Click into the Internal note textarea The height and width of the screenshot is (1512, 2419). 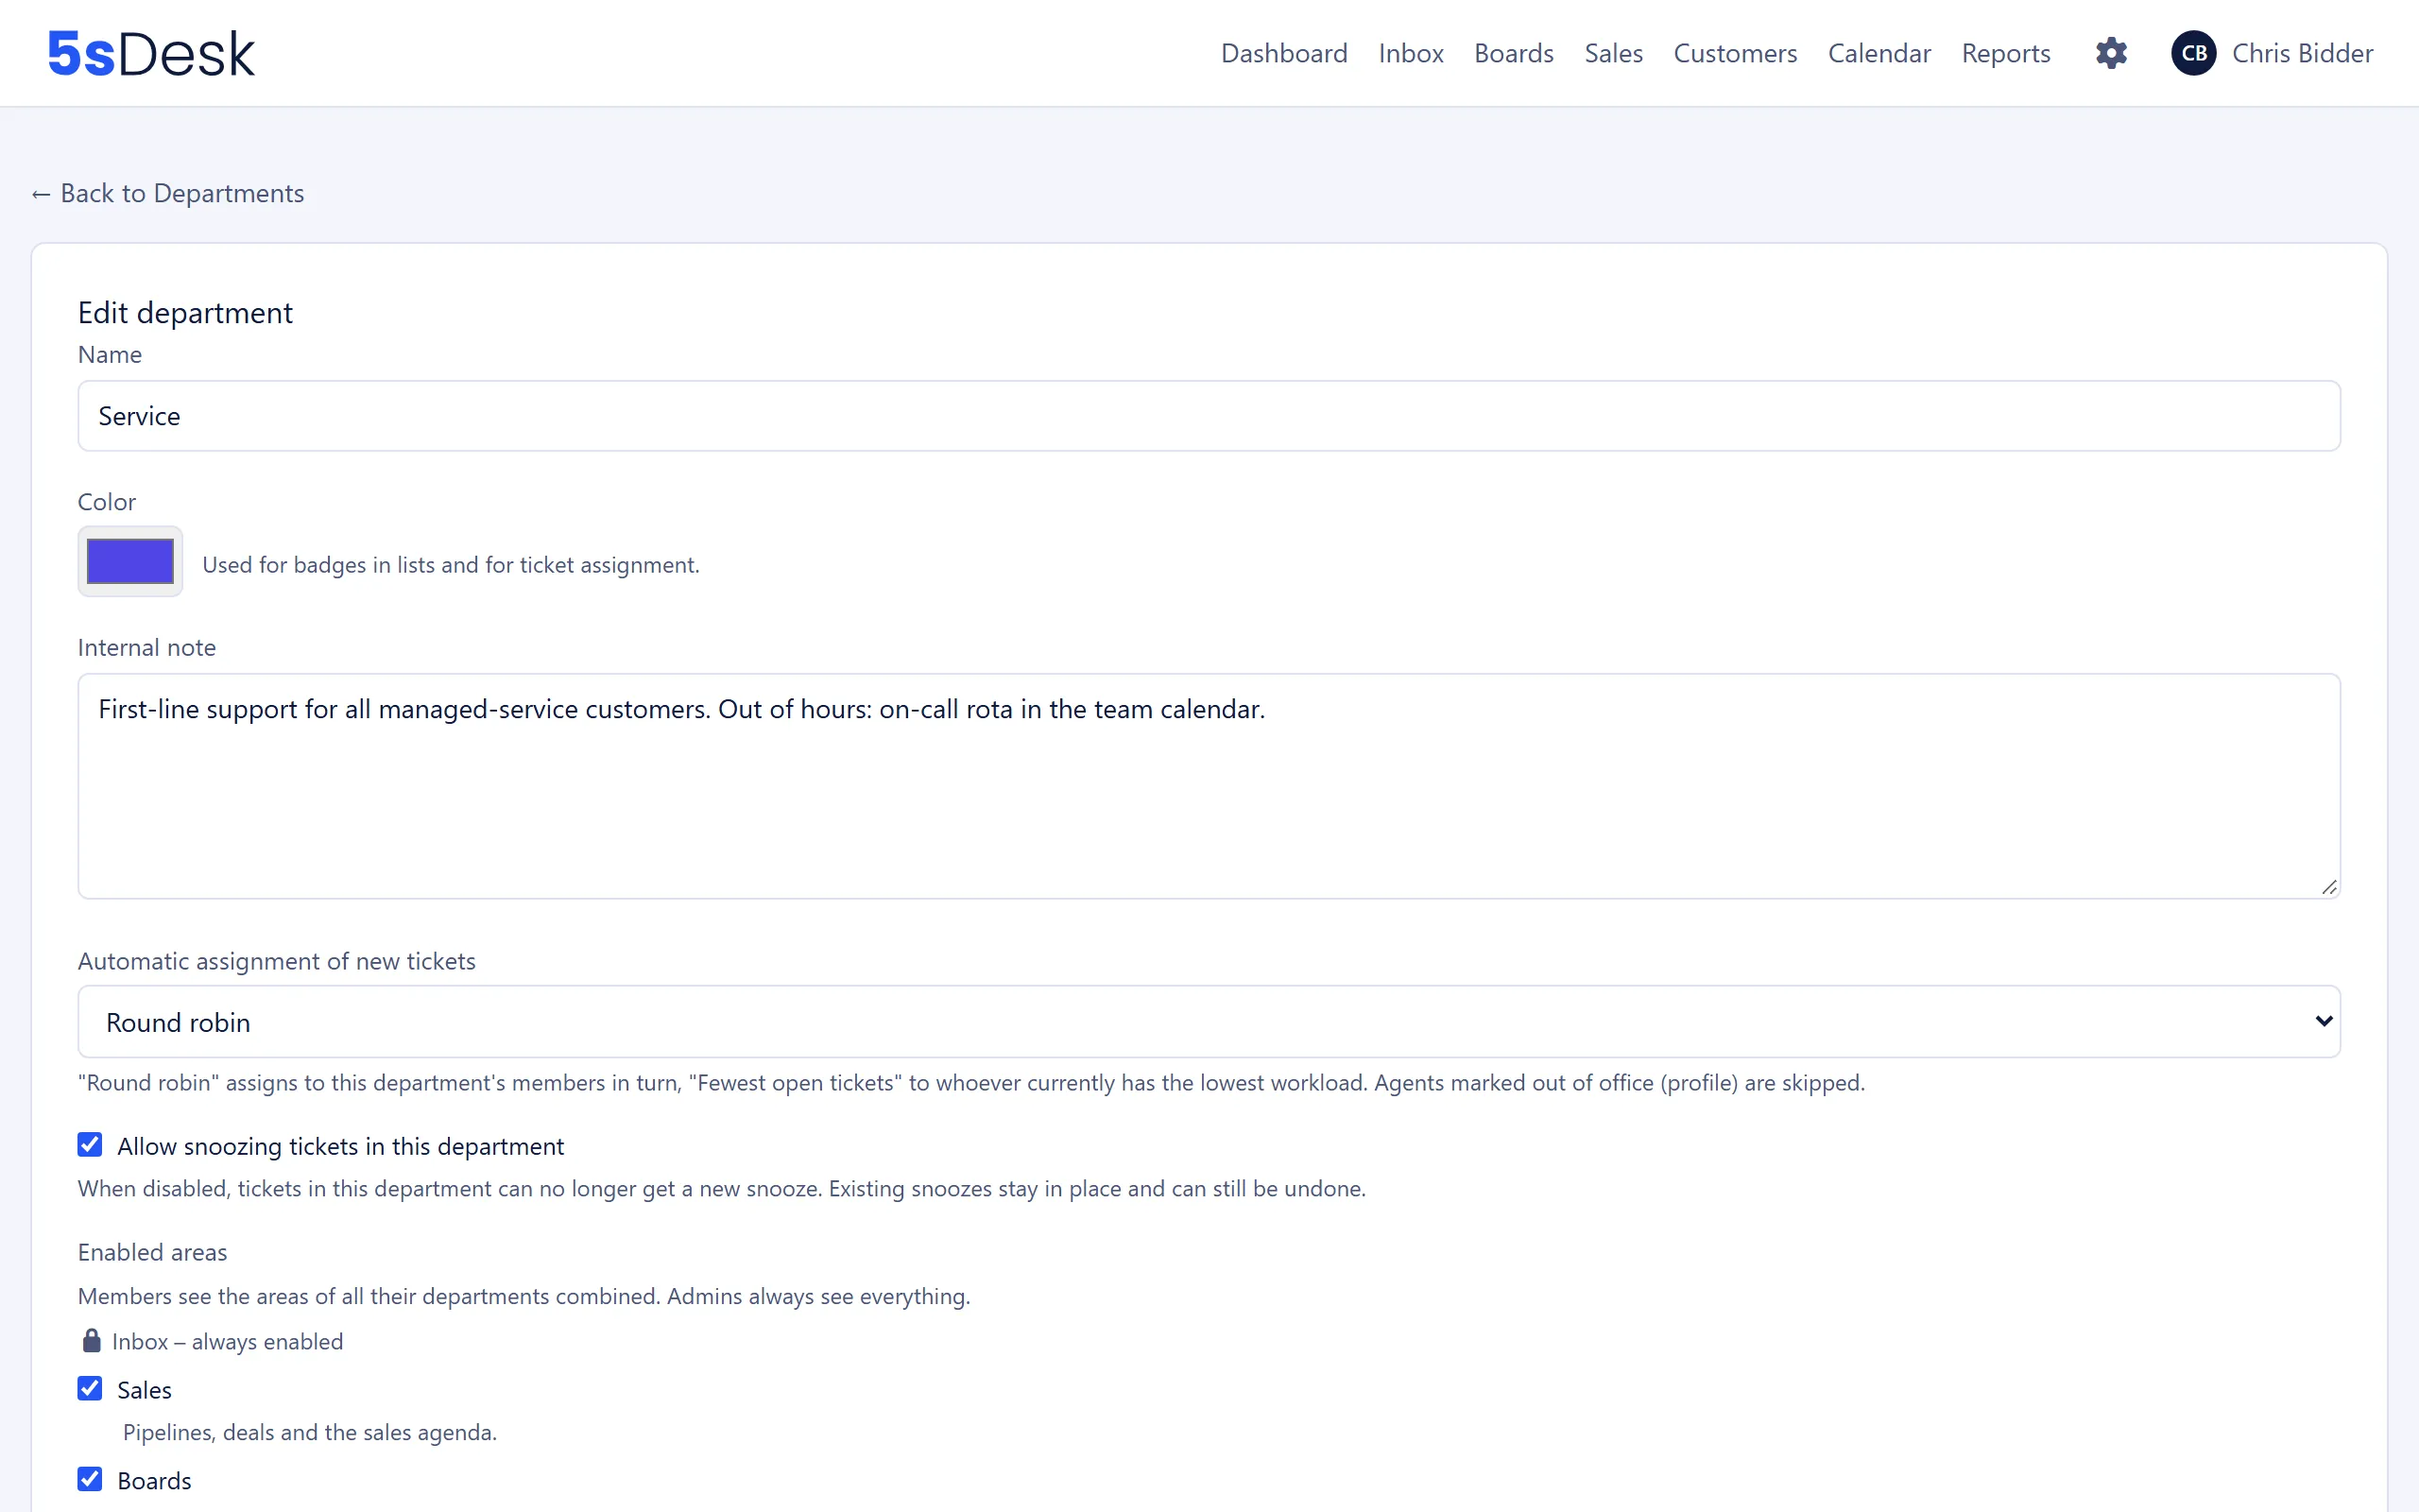[x=1209, y=786]
